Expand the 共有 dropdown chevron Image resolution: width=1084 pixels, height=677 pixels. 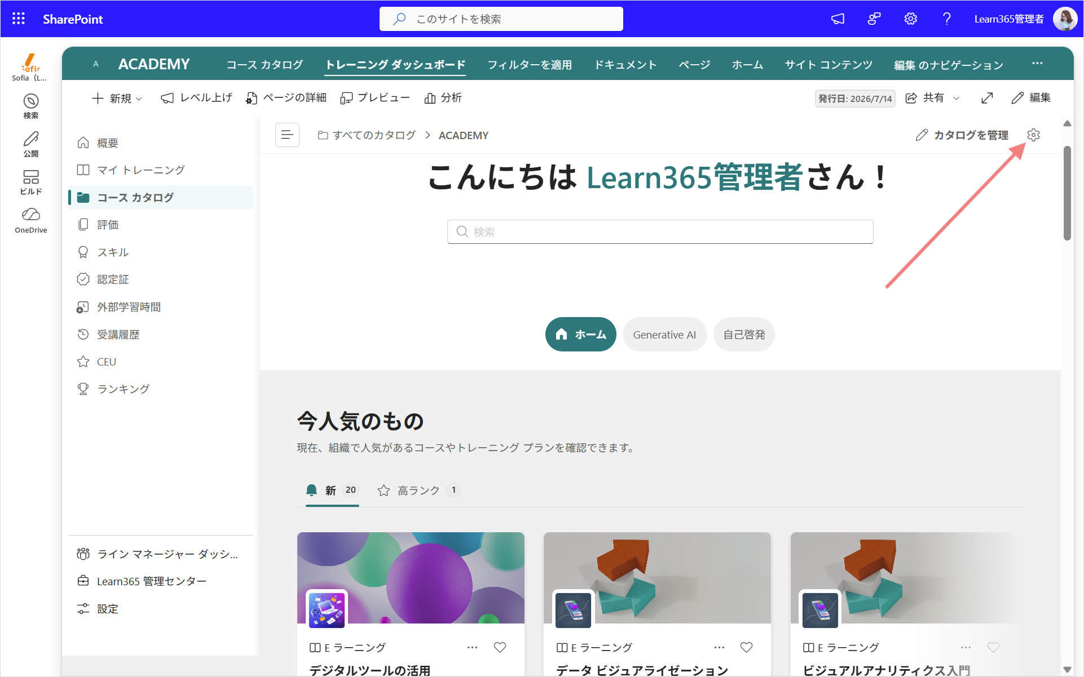(x=957, y=98)
